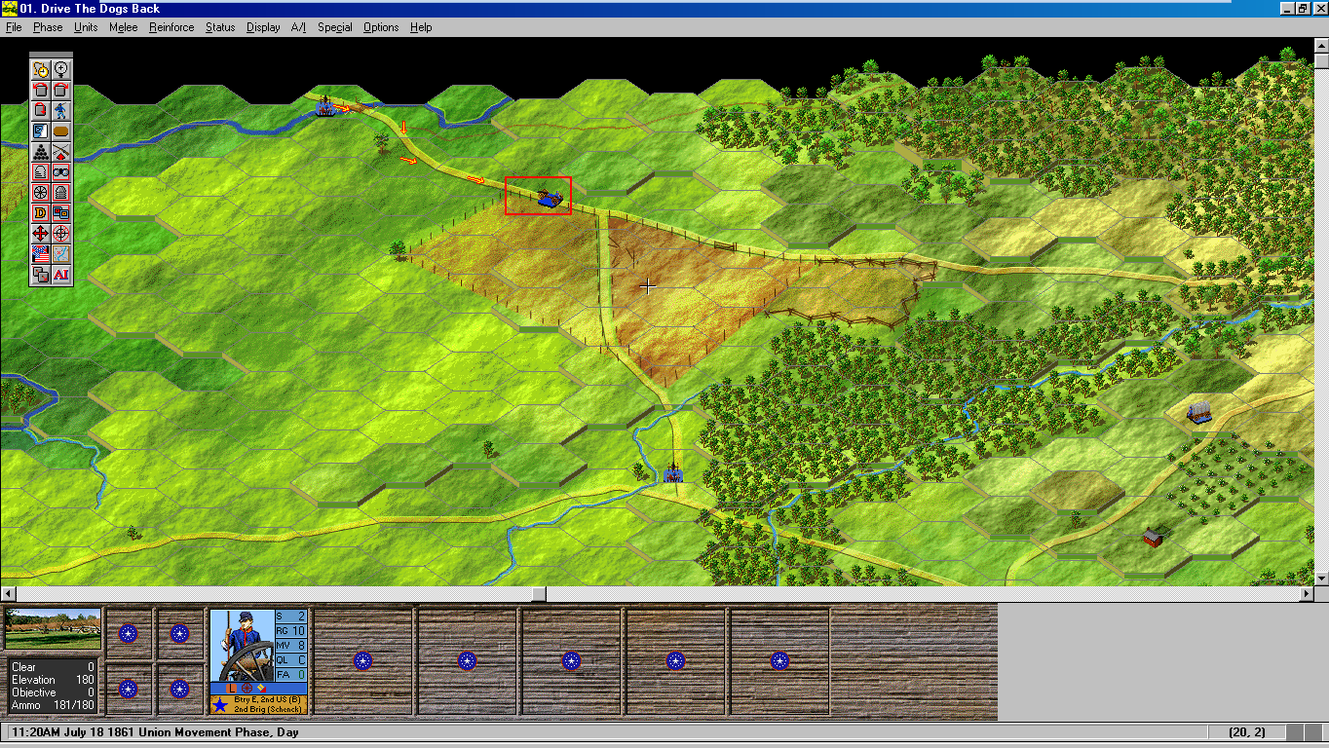The image size is (1329, 748).
Task: Open the Options menu
Action: click(381, 27)
